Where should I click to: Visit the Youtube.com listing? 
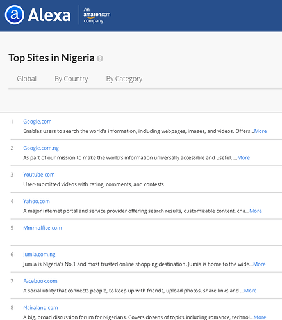tap(39, 175)
